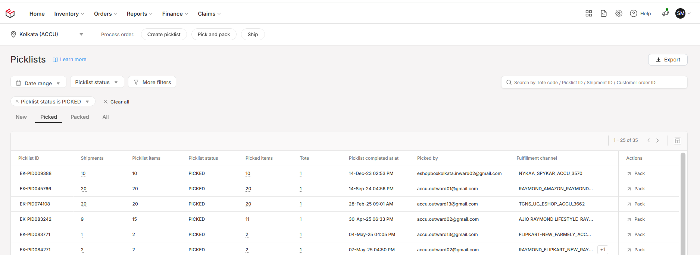Expand the Inventory menu
The height and width of the screenshot is (255, 700).
coord(69,14)
